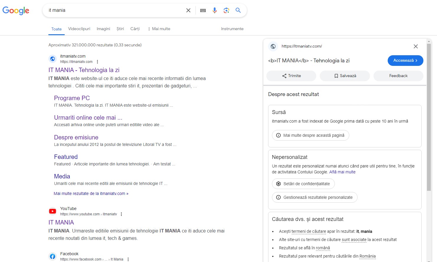Click the Feedback button

pyautogui.click(x=398, y=76)
